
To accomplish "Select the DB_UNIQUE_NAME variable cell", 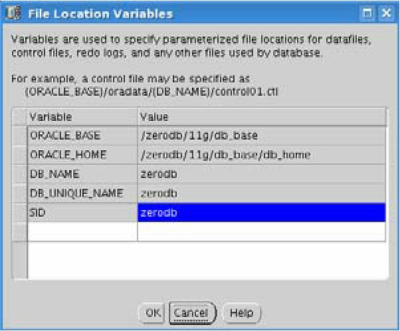I will [x=82, y=193].
